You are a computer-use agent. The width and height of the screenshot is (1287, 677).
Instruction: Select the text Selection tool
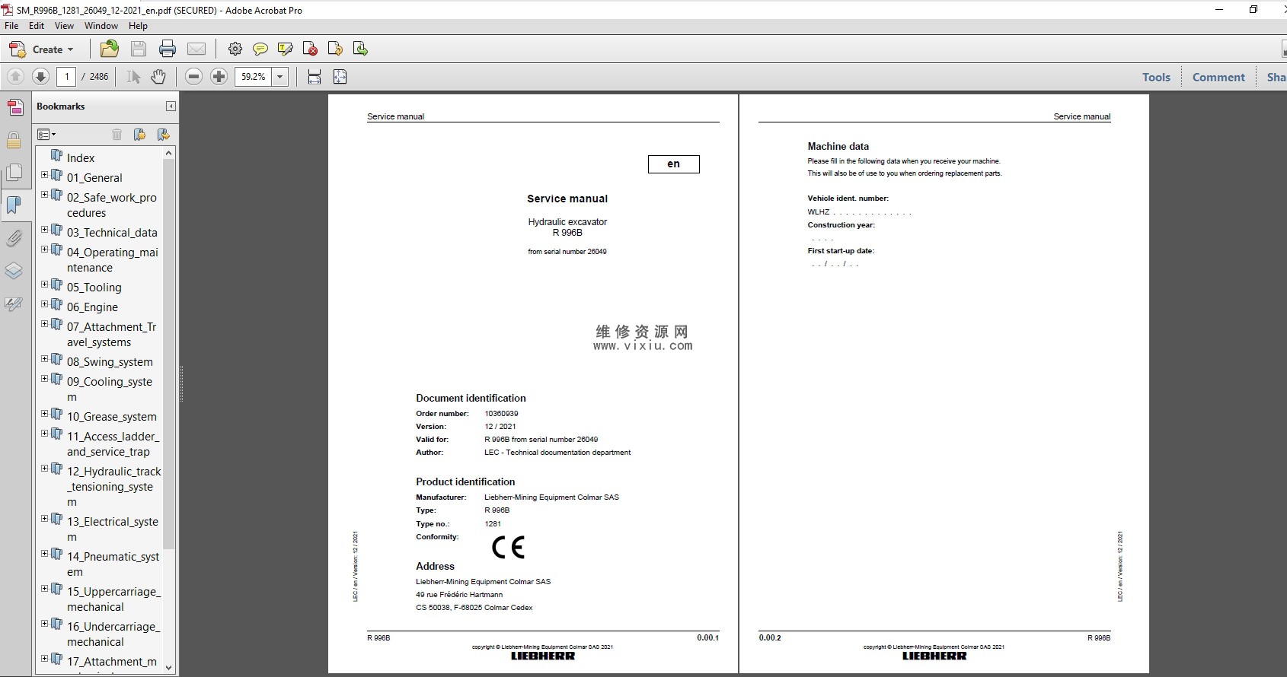133,77
